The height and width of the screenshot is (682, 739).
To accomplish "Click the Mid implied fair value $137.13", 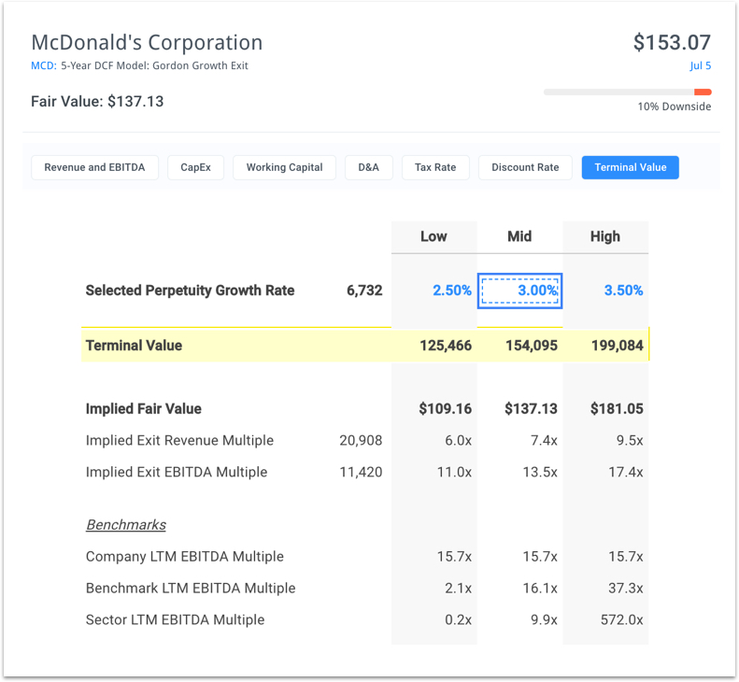I will [532, 408].
